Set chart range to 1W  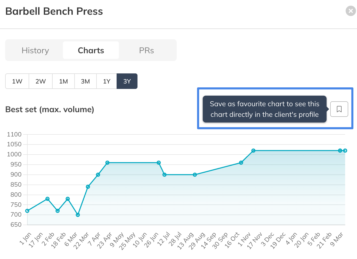coord(17,81)
